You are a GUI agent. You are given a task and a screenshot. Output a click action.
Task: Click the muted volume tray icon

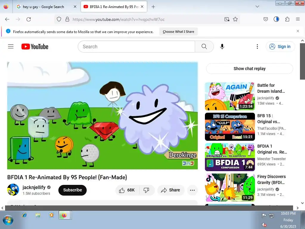click(264, 225)
